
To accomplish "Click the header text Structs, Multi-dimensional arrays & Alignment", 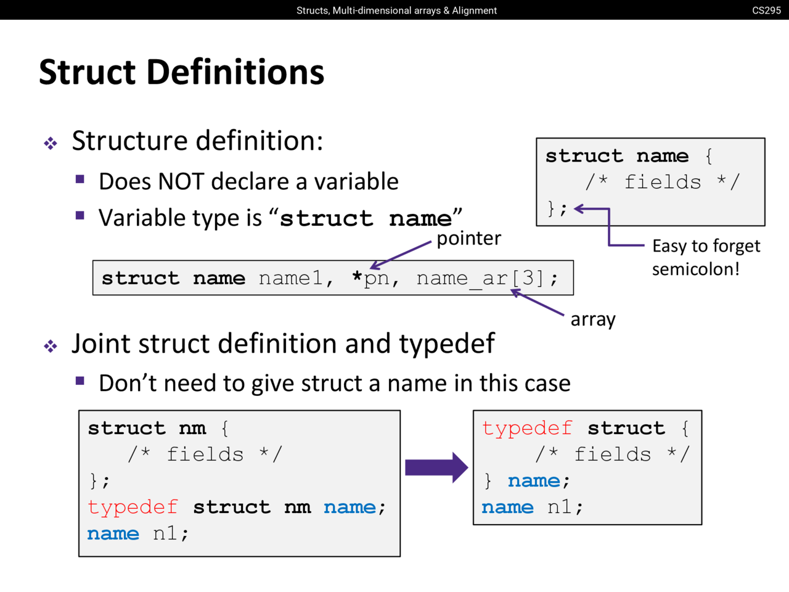I will [x=396, y=10].
